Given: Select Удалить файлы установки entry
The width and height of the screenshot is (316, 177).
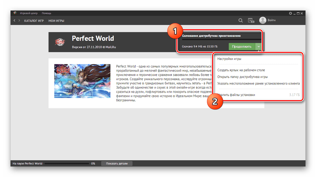Looking at the screenshot, I should pos(258,95).
